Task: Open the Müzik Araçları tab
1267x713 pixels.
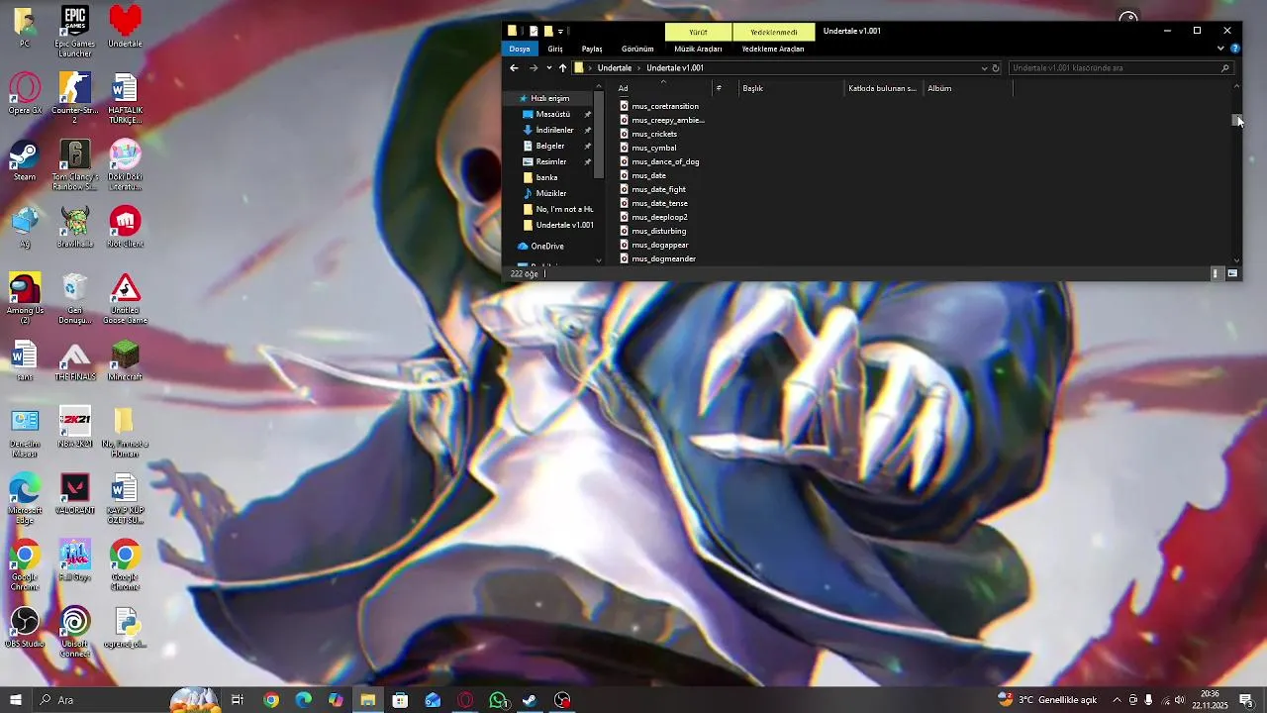Action: click(698, 49)
